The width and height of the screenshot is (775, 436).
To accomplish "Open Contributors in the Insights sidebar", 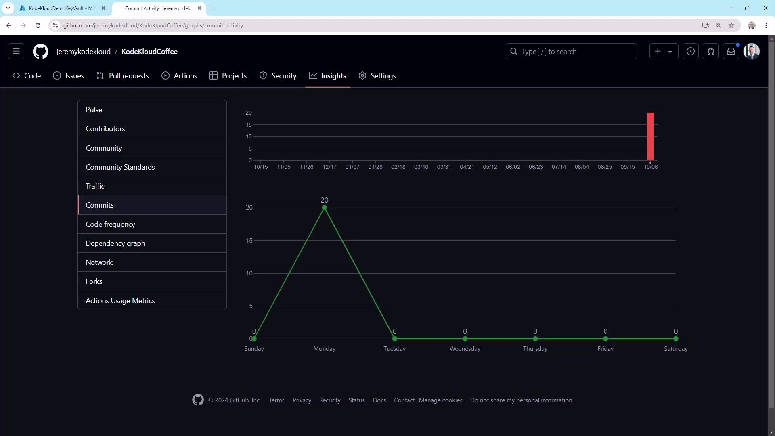I will 105,129.
